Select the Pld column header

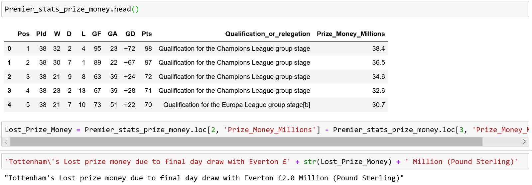click(x=41, y=34)
